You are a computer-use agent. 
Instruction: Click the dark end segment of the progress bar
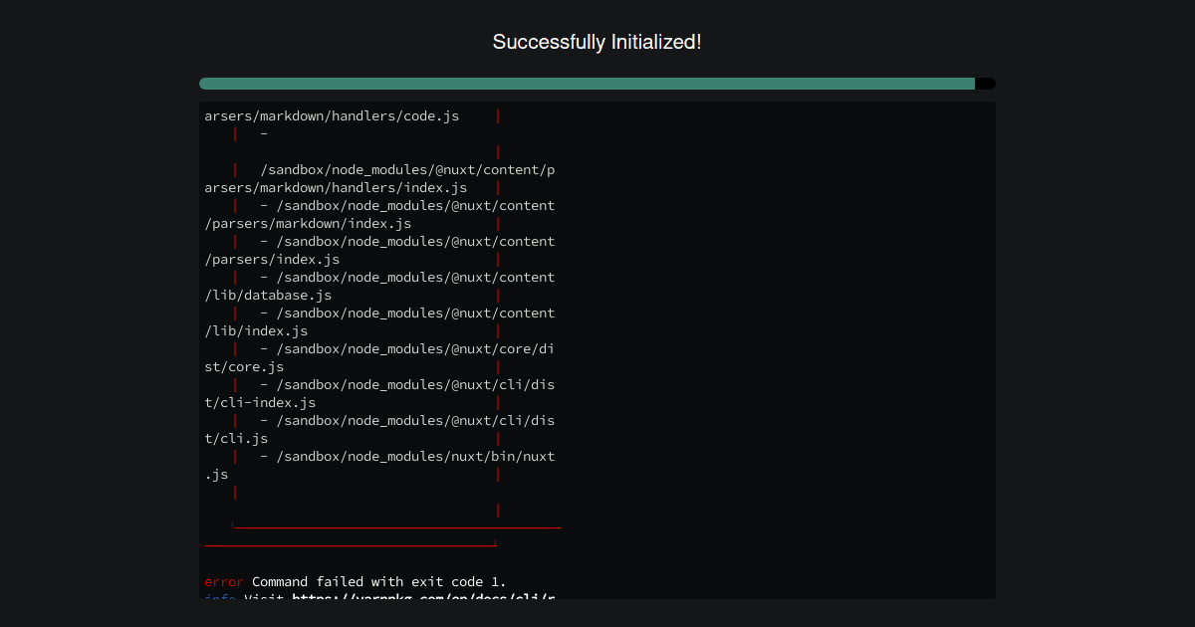(x=984, y=84)
